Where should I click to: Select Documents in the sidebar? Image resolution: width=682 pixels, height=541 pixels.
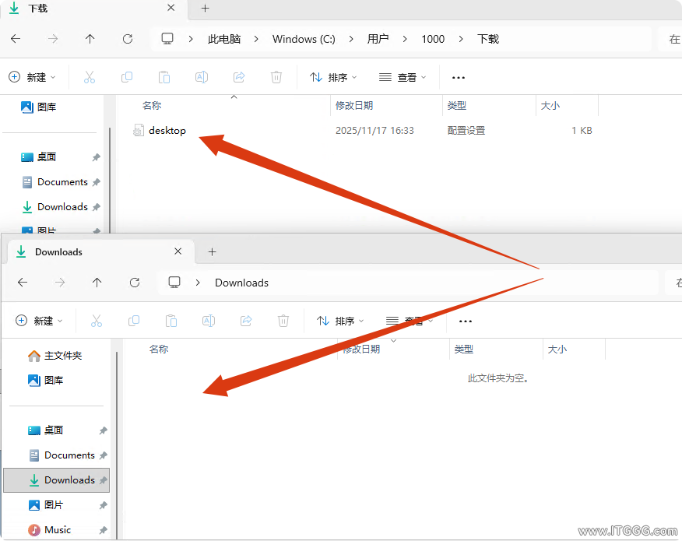(x=64, y=181)
